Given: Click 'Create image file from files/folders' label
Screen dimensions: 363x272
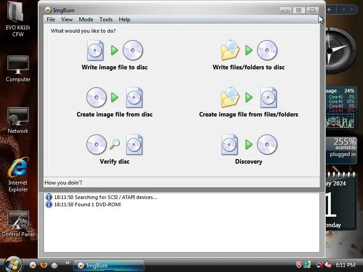Looking at the screenshot, I should click(x=249, y=115).
